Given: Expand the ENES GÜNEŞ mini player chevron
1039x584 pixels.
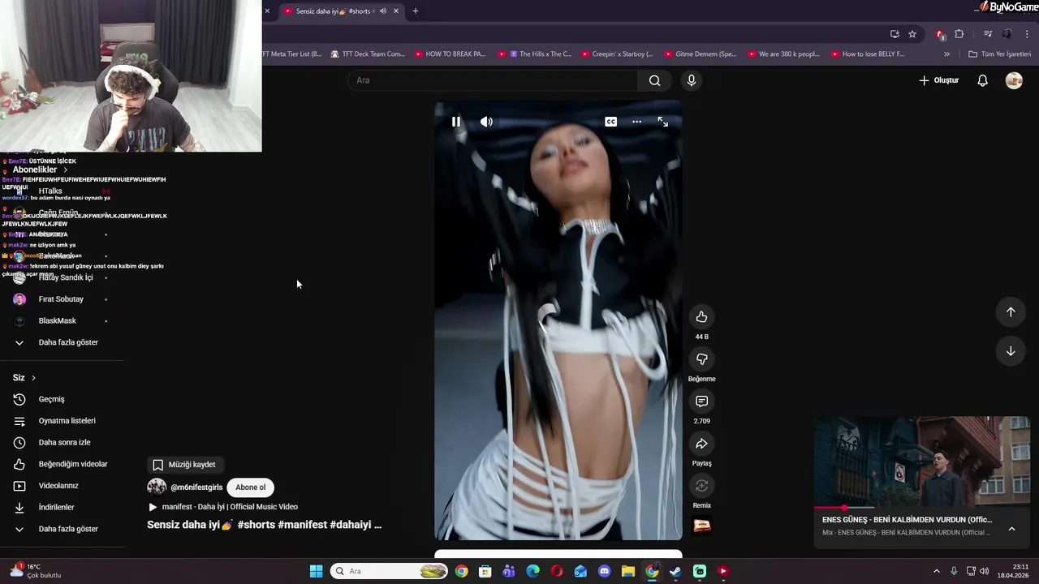Looking at the screenshot, I should pos(1011,529).
